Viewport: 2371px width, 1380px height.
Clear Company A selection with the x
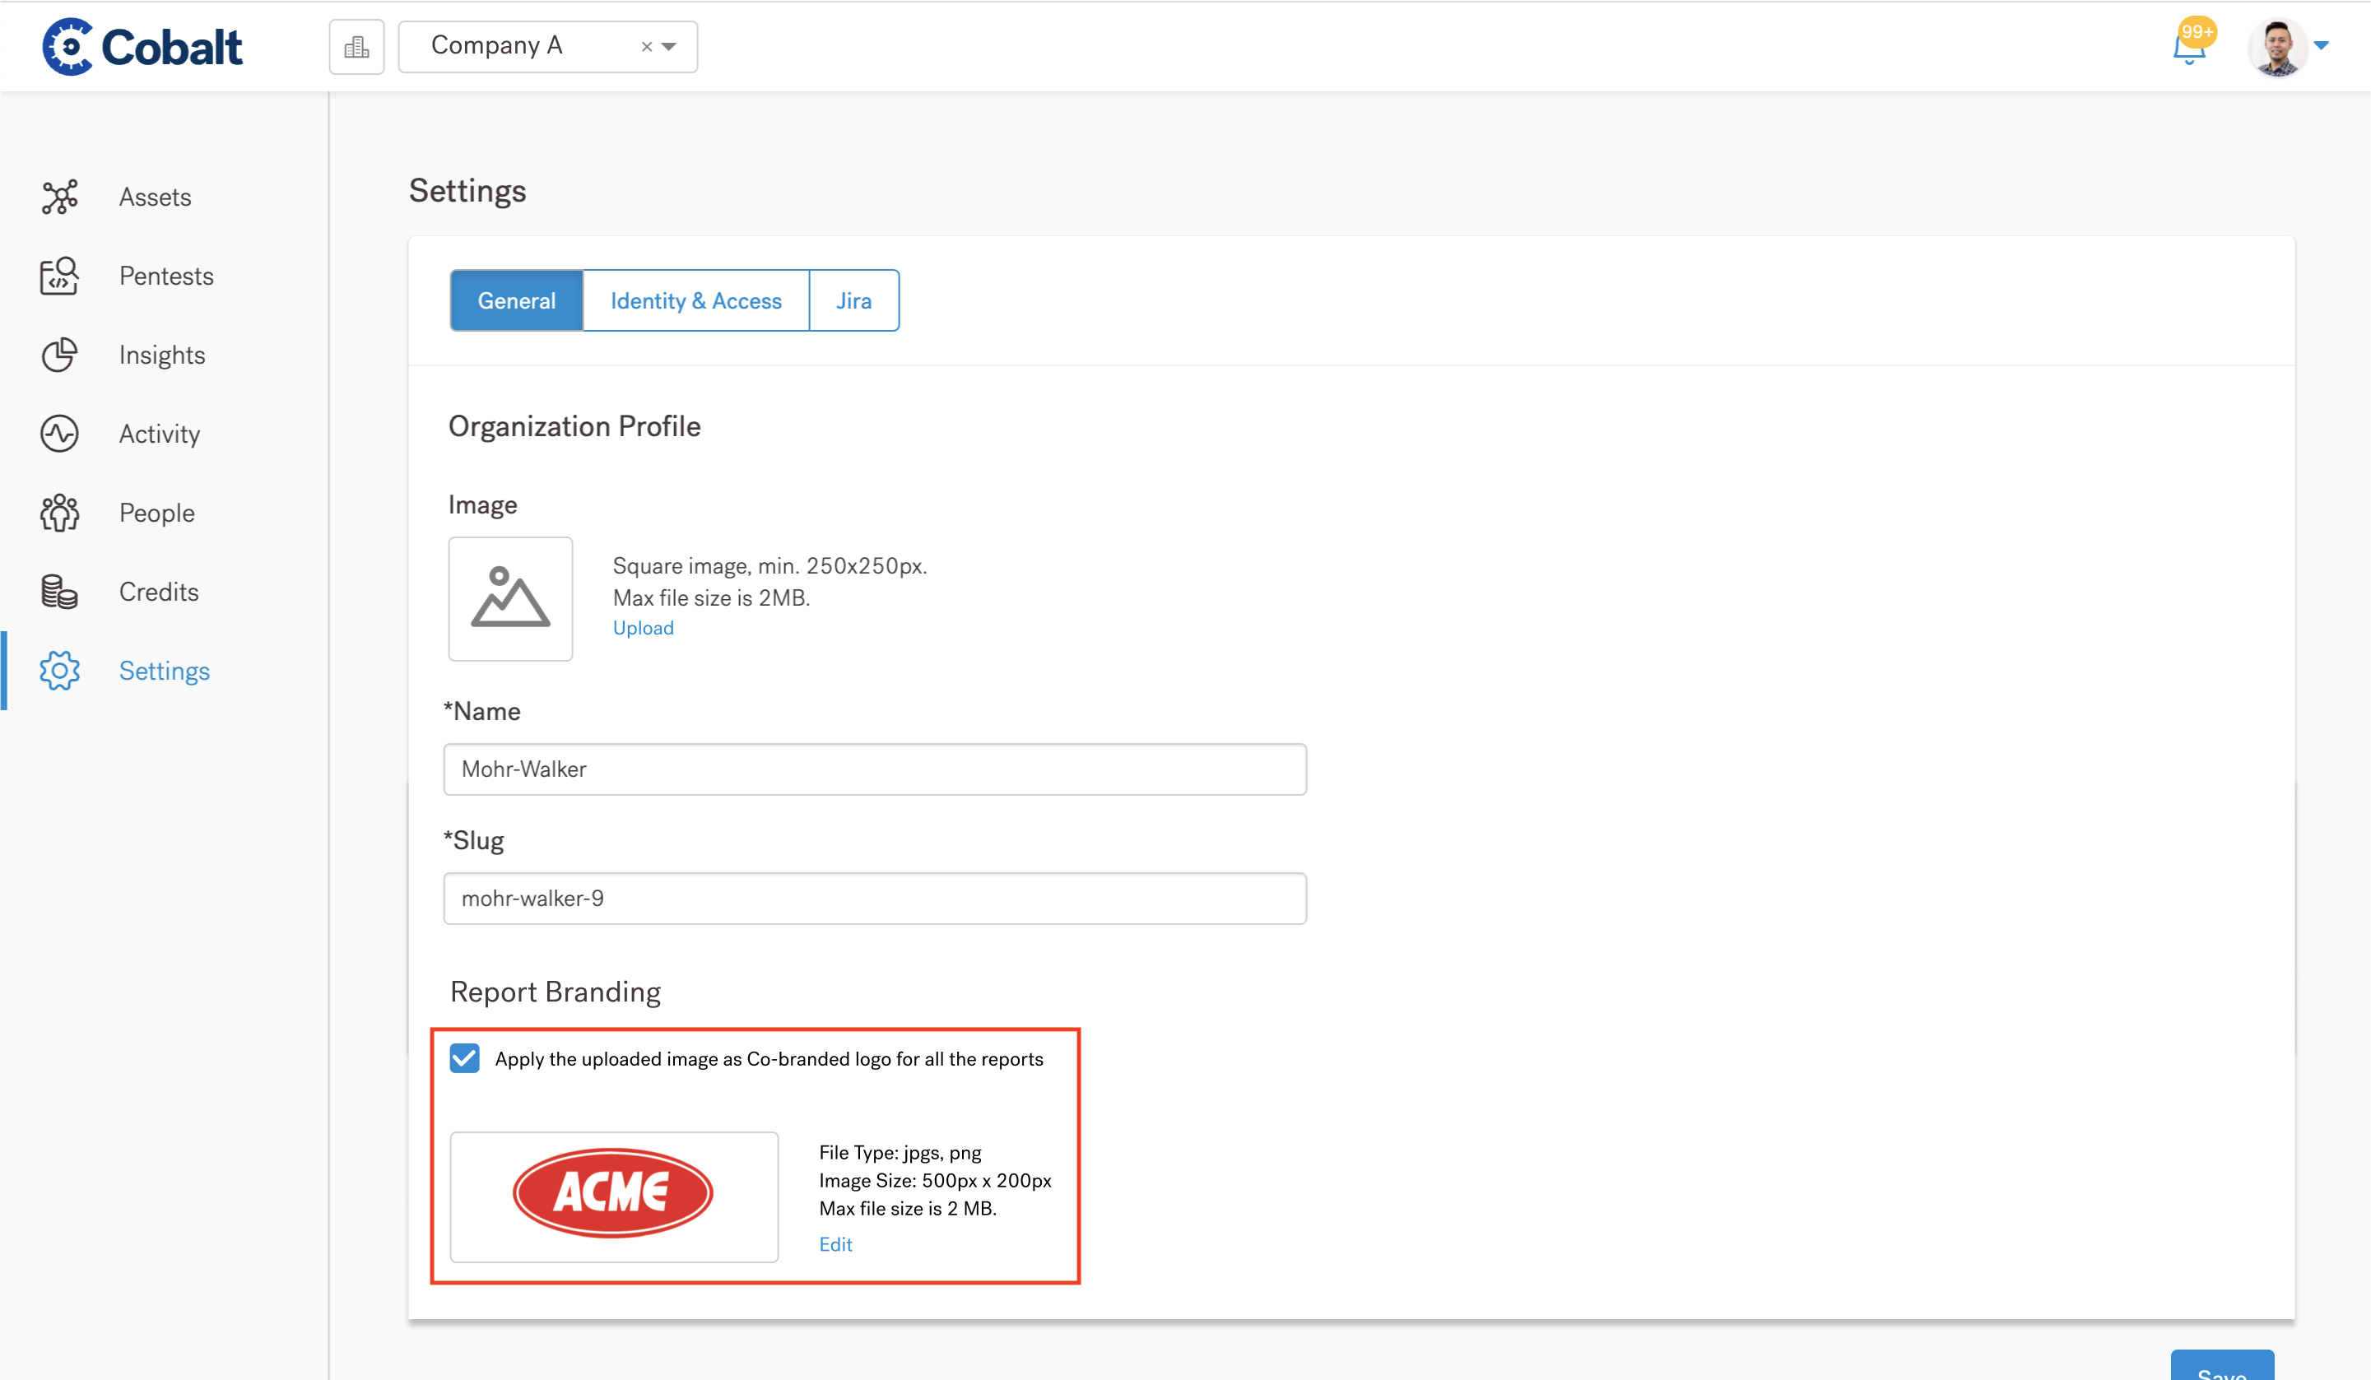tap(646, 47)
